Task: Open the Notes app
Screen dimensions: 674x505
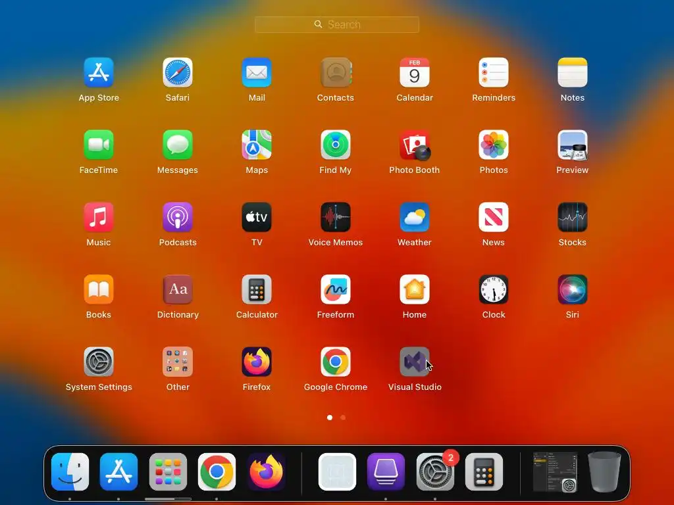Action: coord(573,72)
